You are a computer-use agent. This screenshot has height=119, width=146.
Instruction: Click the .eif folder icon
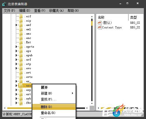click(21, 16)
